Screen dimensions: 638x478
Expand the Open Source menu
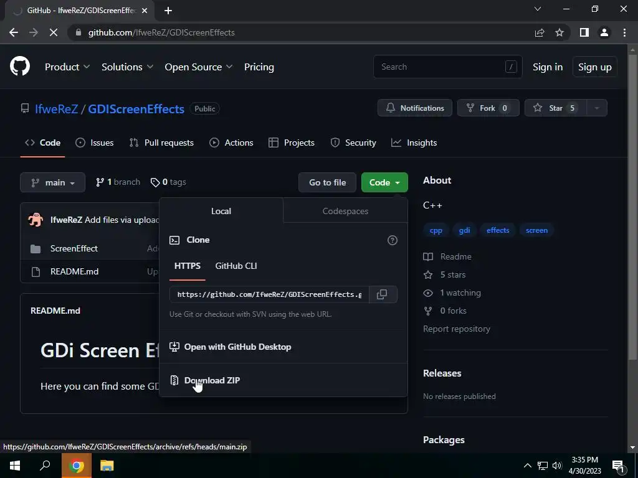199,67
